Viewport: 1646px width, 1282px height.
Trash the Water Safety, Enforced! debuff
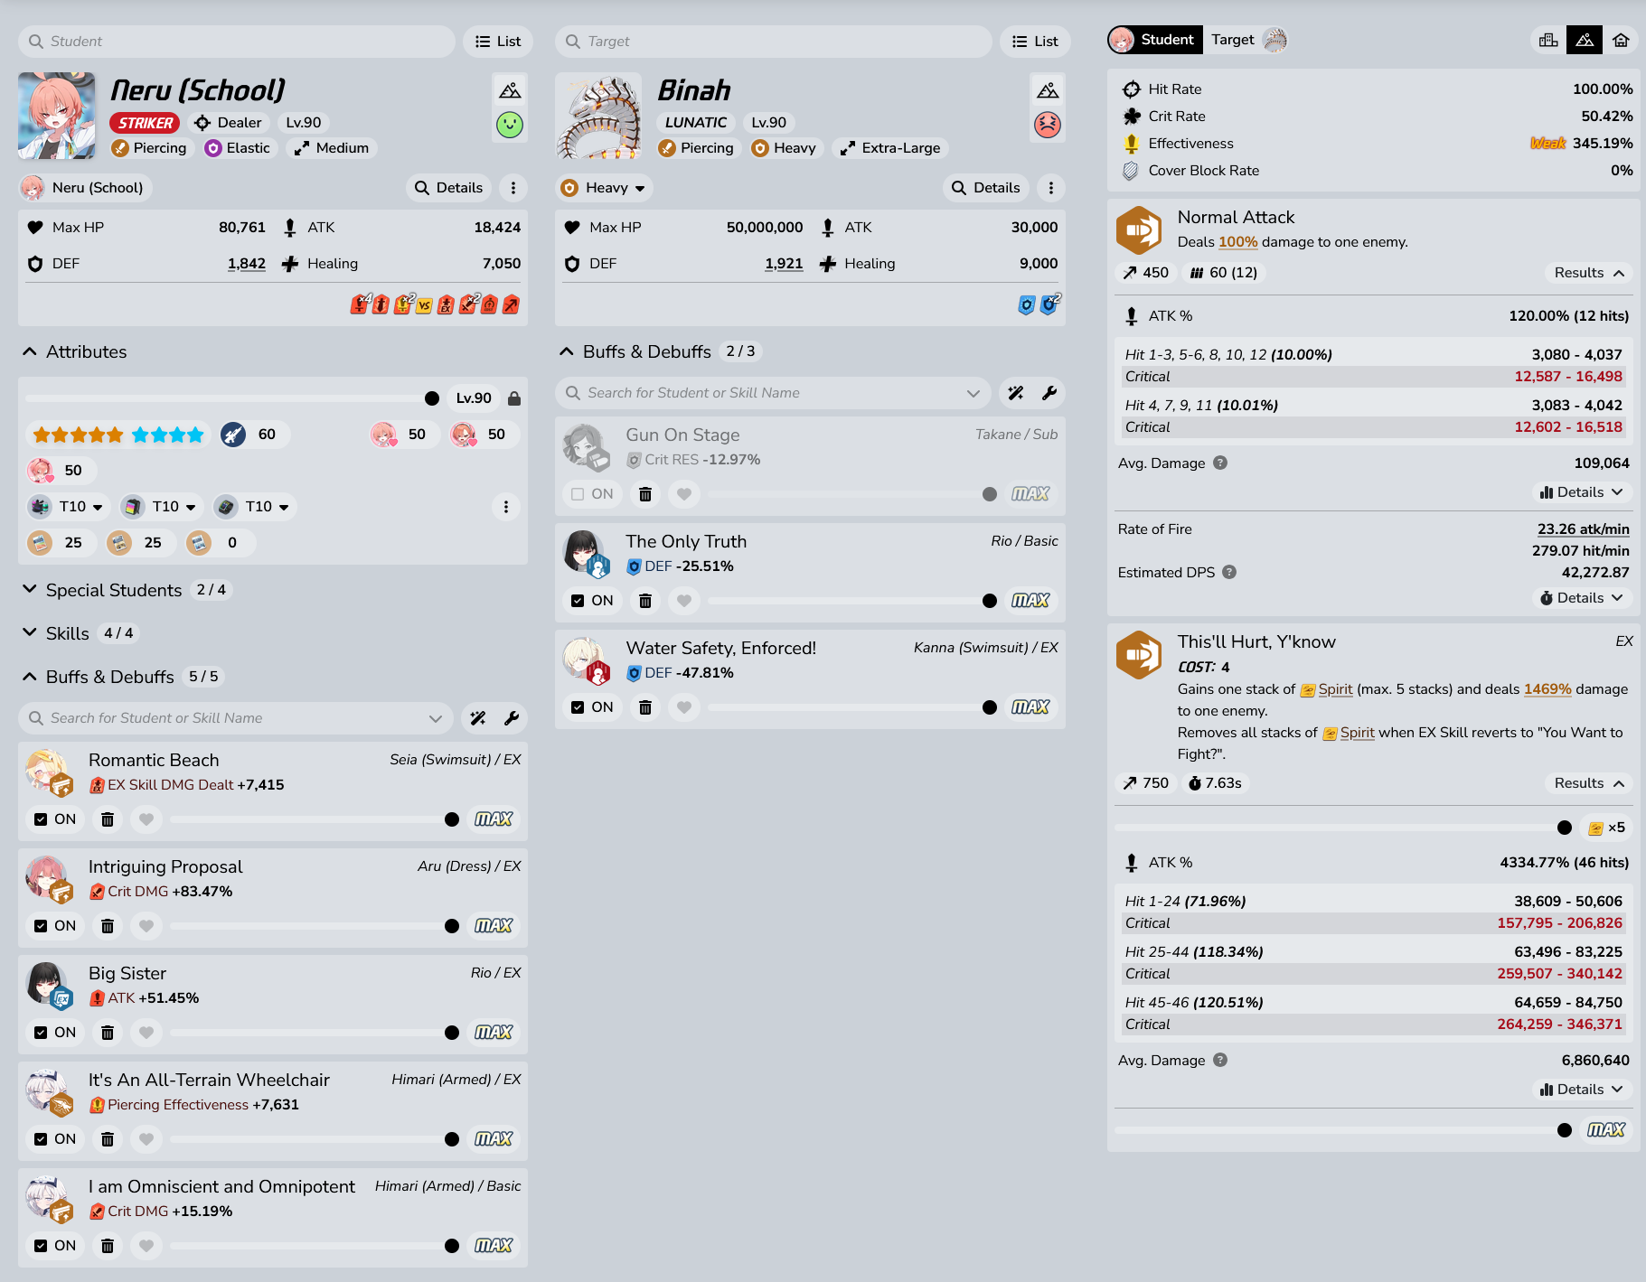point(645,707)
